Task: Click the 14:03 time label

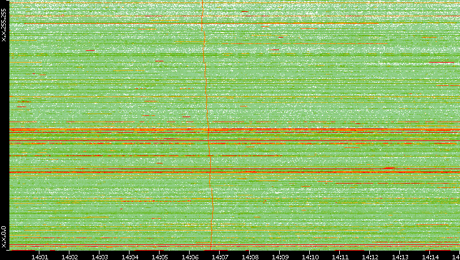Action: pos(100,257)
